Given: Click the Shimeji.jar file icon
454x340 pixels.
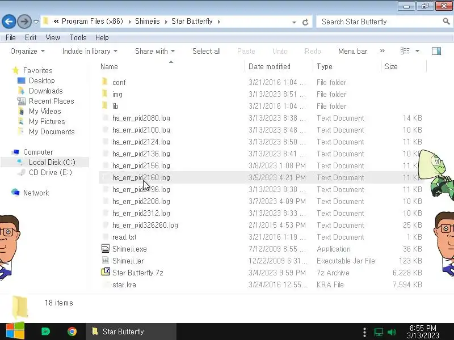Looking at the screenshot, I should tap(106, 260).
